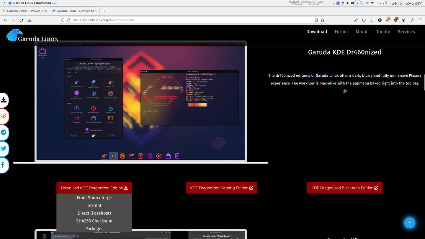The width and height of the screenshot is (425, 239).
Task: Choose From Sourceforge download option
Action: (94, 198)
